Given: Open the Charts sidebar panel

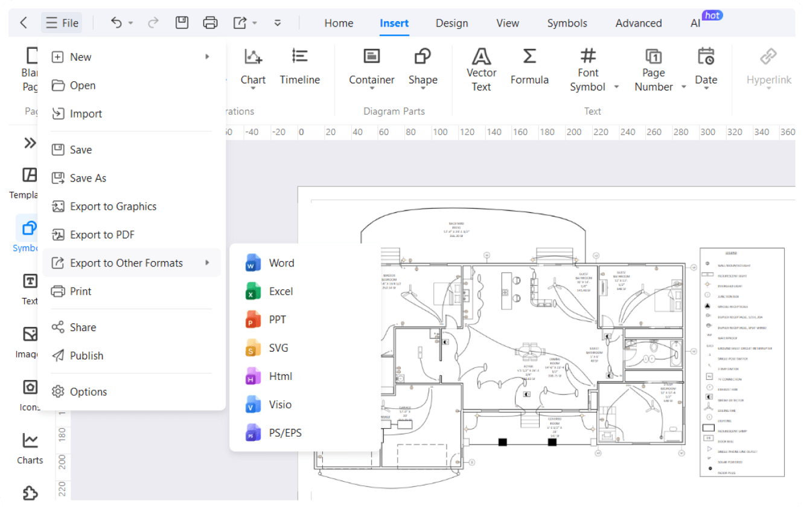Looking at the screenshot, I should click(x=30, y=448).
